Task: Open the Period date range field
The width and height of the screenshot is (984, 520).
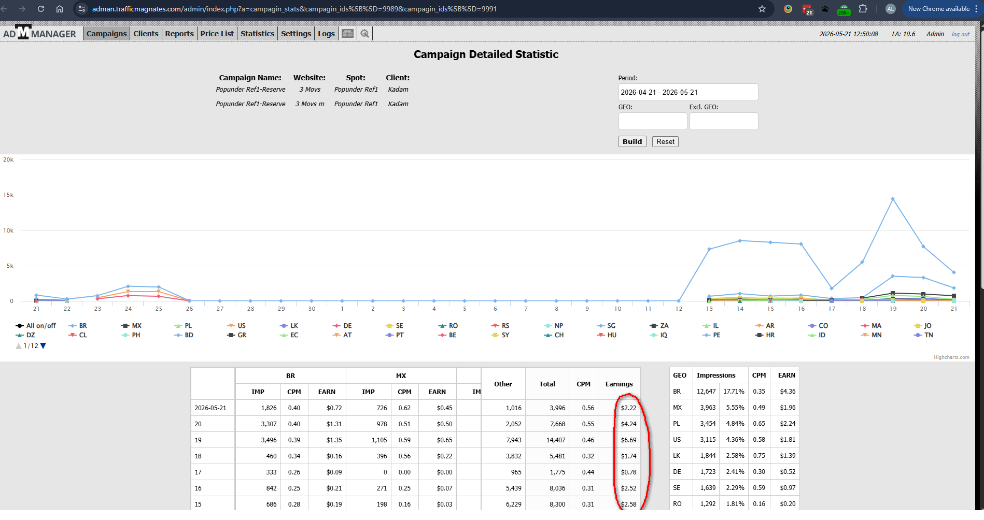Action: pos(688,92)
